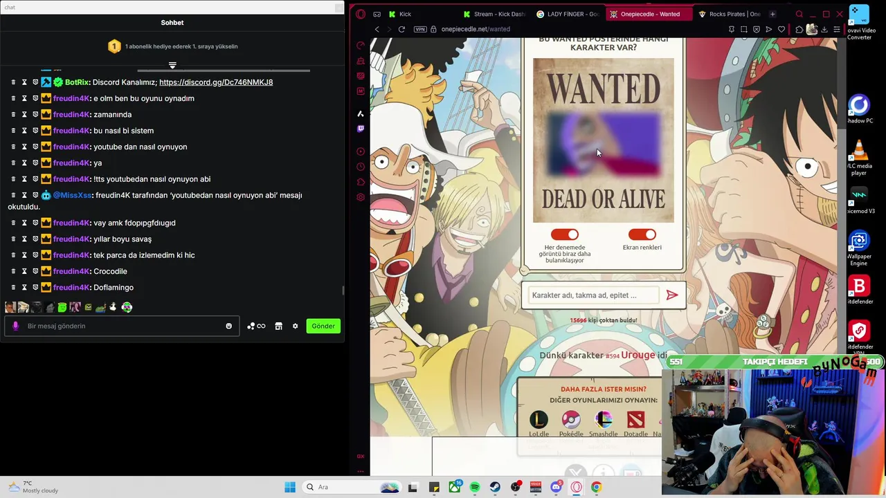Switch to the Rocks Pirates tab
The height and width of the screenshot is (498, 886).
728,14
